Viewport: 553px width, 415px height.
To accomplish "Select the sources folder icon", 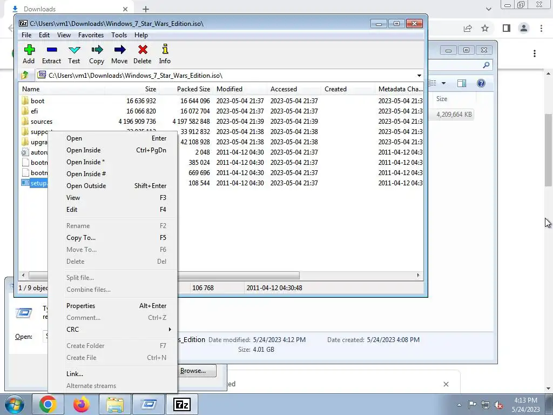I will point(25,121).
